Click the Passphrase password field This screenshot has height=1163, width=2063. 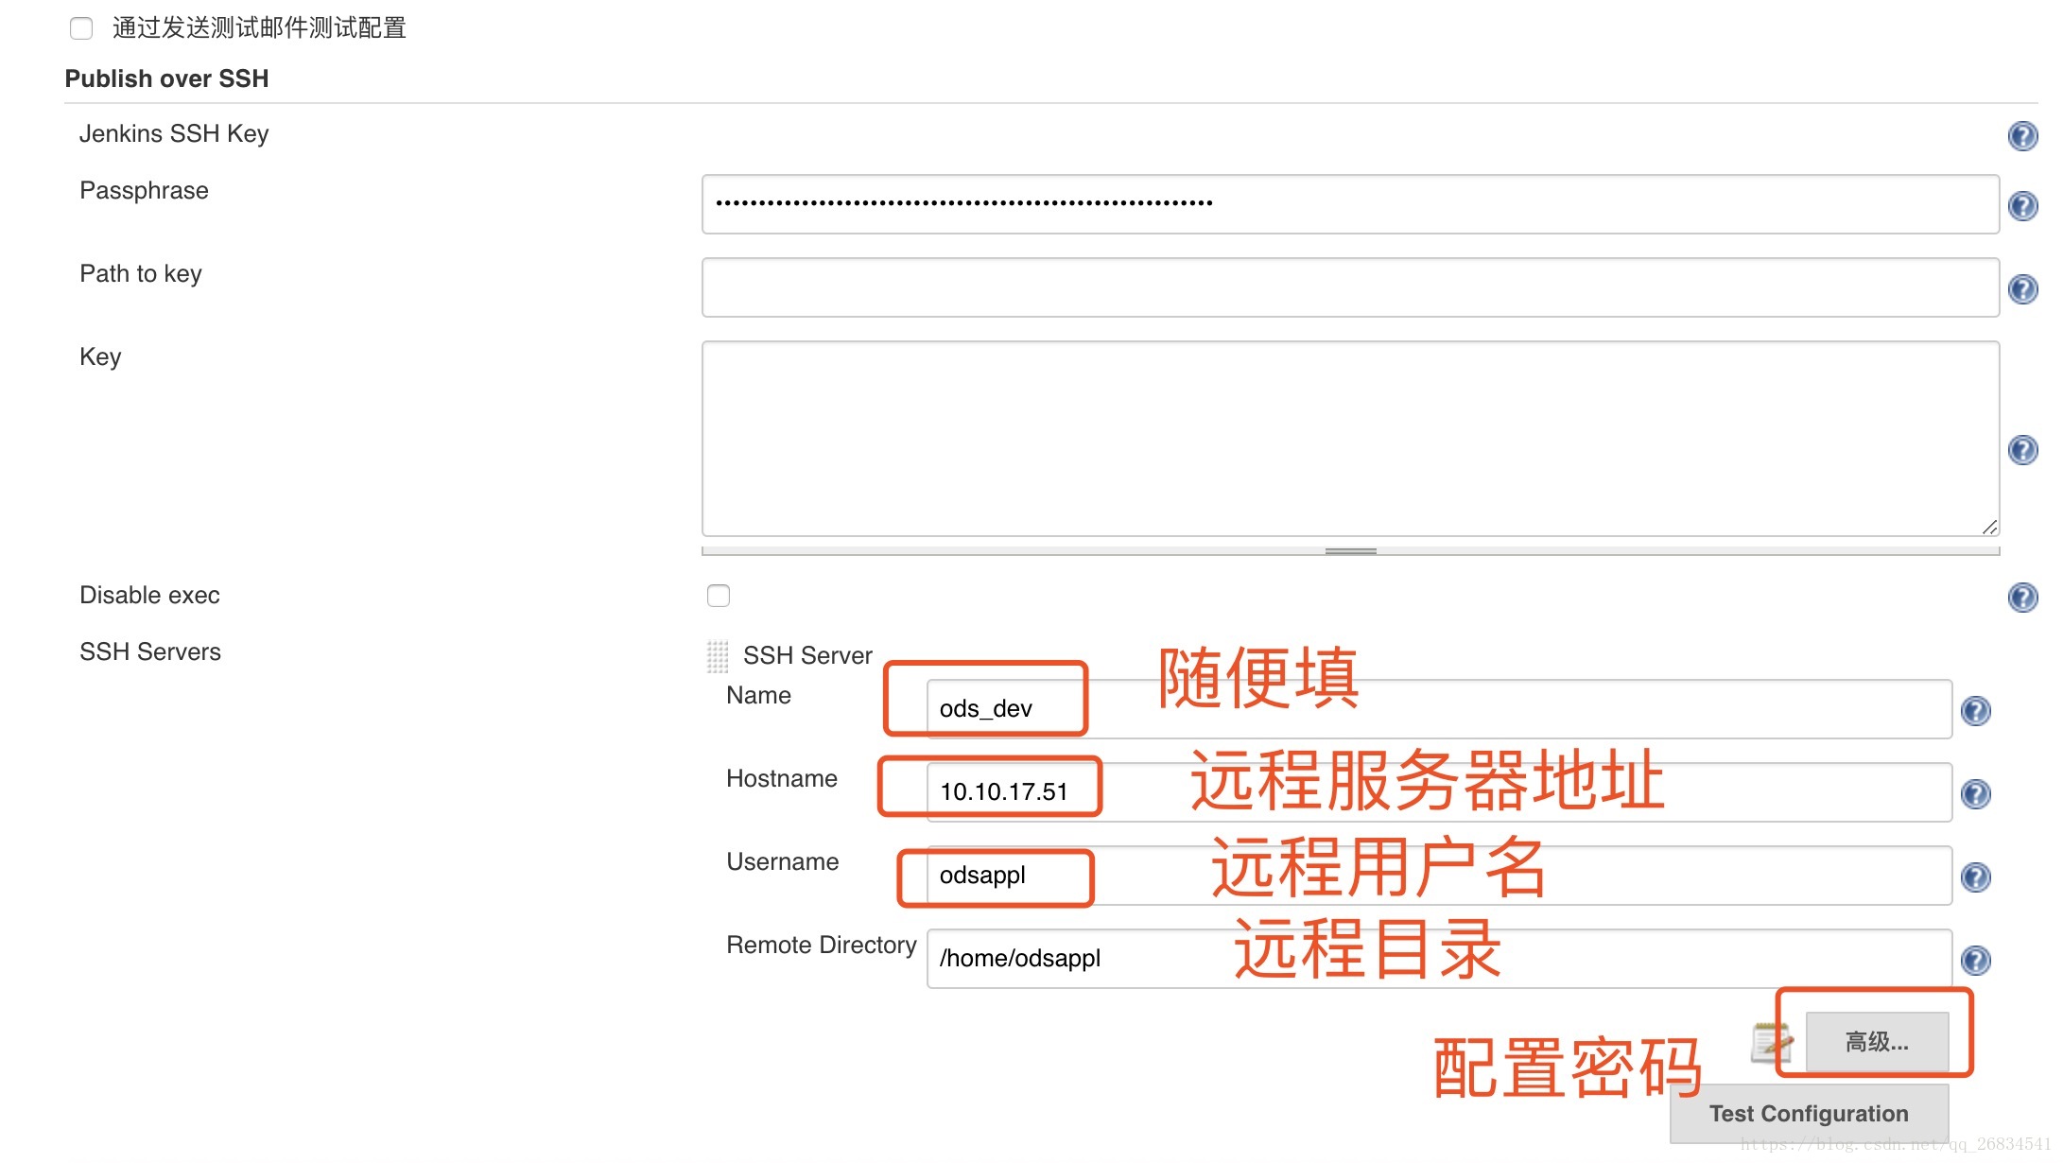click(1349, 204)
